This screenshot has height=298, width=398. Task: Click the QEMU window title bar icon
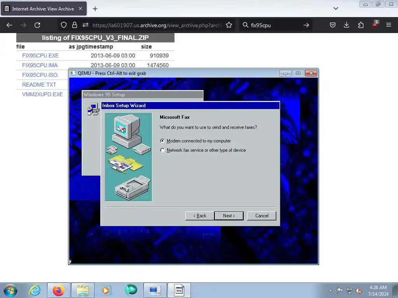pos(73,73)
